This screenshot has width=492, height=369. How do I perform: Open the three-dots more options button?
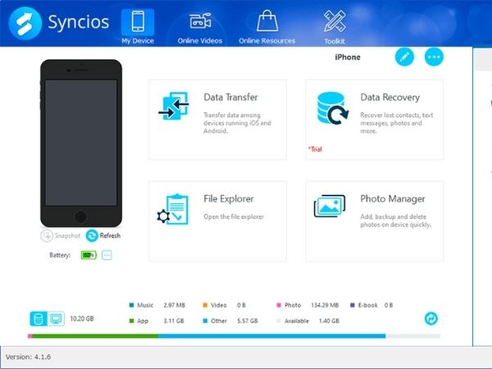pyautogui.click(x=434, y=57)
